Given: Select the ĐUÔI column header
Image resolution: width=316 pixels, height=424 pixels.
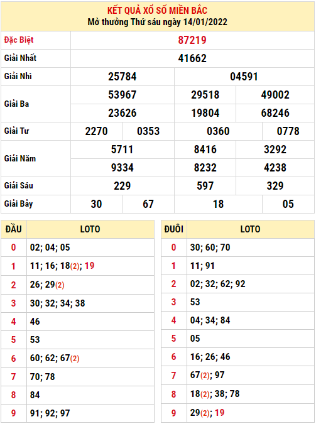Looking at the screenshot, I should 173,229.
